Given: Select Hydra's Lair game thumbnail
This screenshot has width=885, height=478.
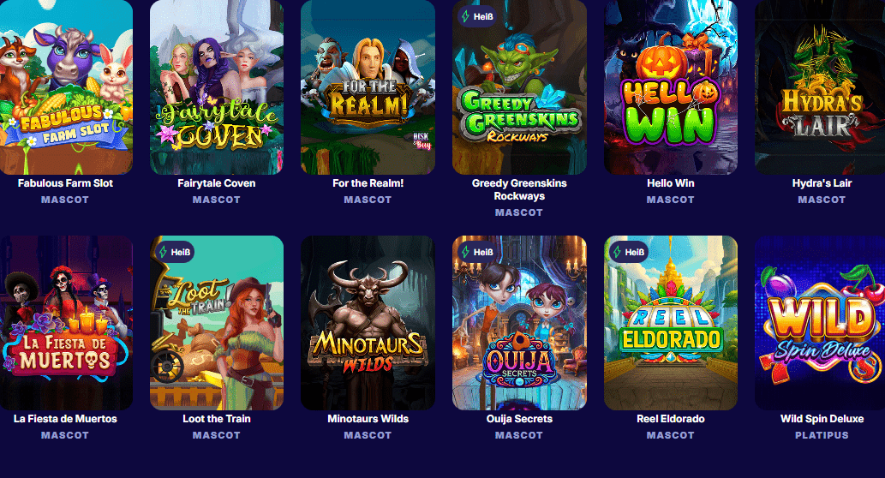Looking at the screenshot, I should point(820,87).
